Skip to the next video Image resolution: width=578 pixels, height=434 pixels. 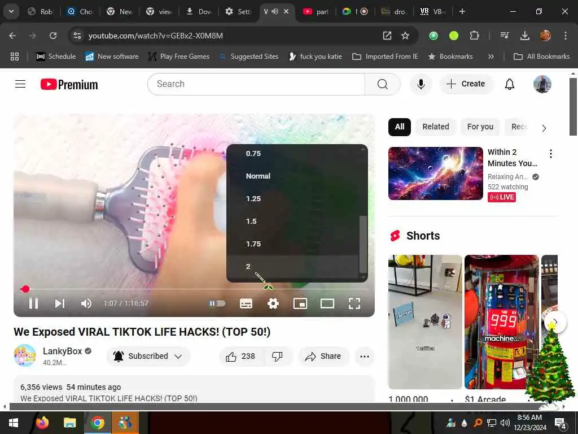(60, 303)
